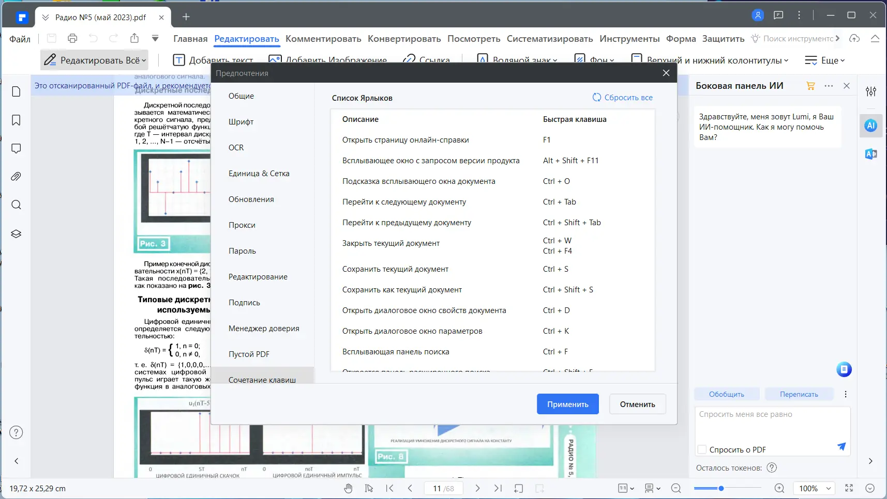This screenshot has width=887, height=499.
Task: Tick the "Спросить о PDF" checkbox
Action: [x=702, y=449]
